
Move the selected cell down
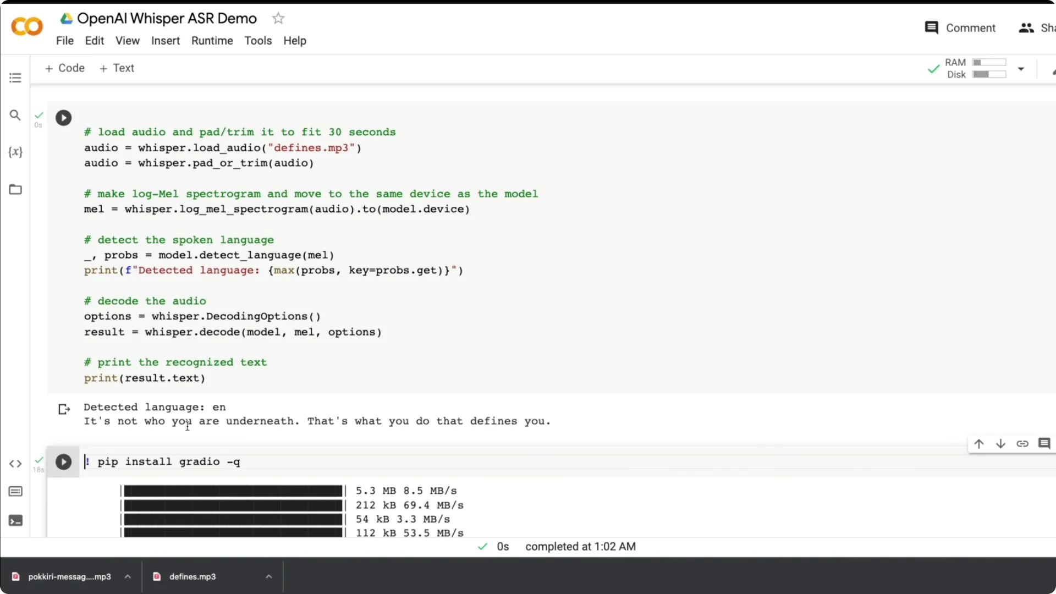click(1001, 443)
